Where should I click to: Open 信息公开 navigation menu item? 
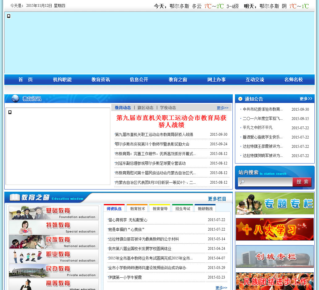pyautogui.click(x=139, y=79)
